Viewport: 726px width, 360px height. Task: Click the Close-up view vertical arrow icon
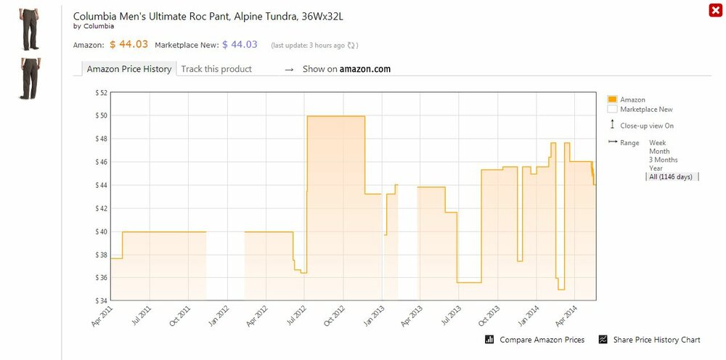[612, 126]
